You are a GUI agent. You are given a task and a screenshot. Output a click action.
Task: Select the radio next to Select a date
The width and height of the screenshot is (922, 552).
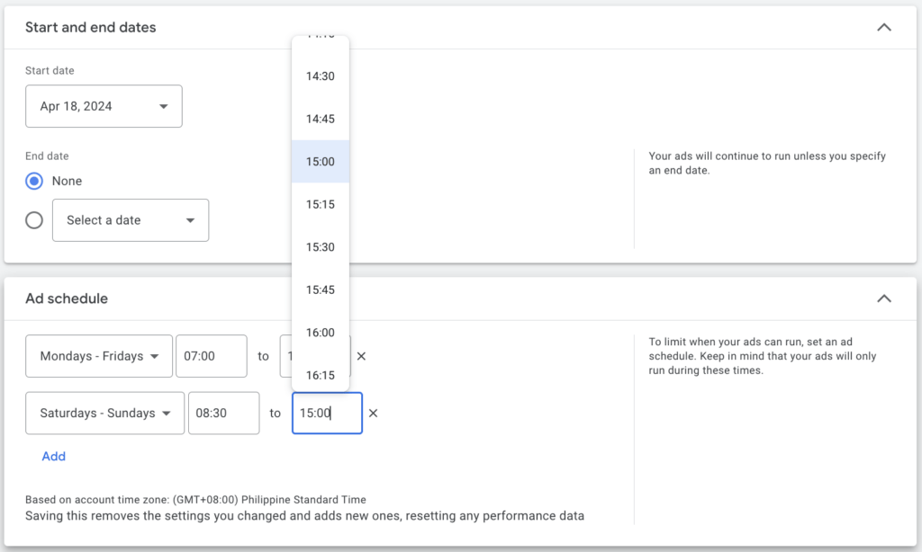(33, 219)
